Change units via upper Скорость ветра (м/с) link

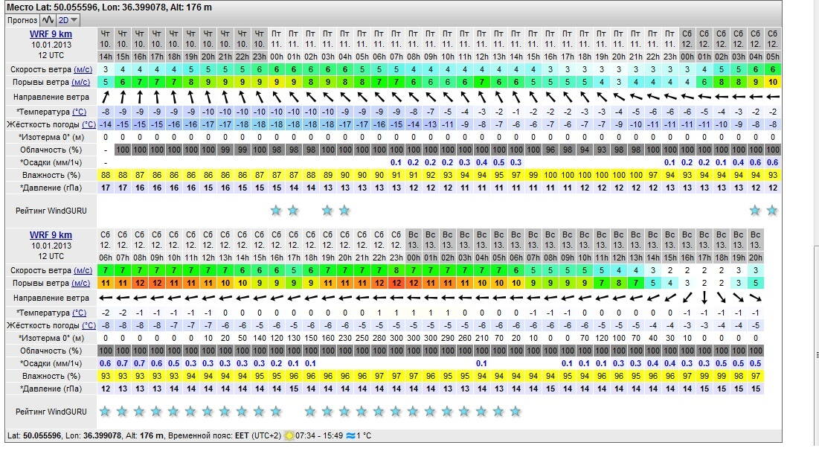click(x=83, y=69)
